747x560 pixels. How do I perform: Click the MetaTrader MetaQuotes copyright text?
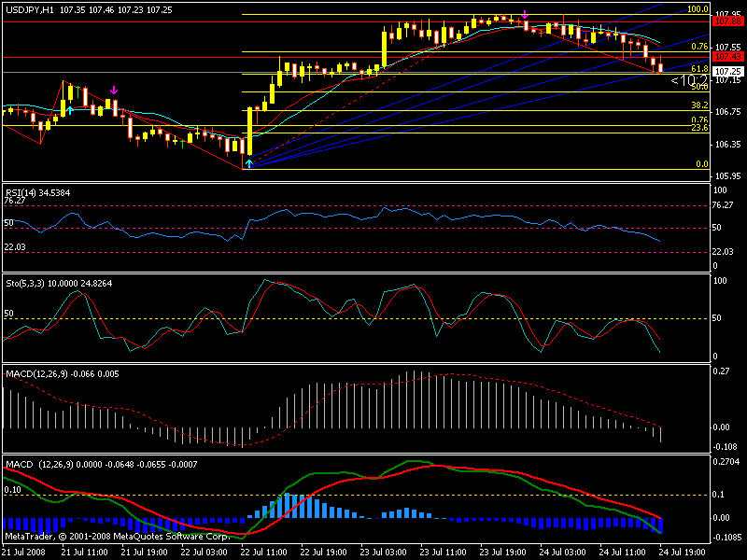pyautogui.click(x=117, y=537)
